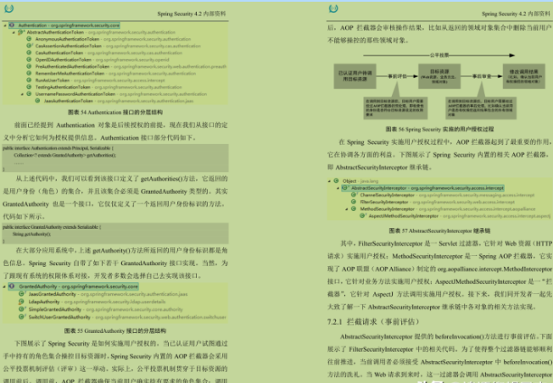Click the CasAuthenticationToken class icon
Viewport: 553px width, 383px height.
coord(29,53)
